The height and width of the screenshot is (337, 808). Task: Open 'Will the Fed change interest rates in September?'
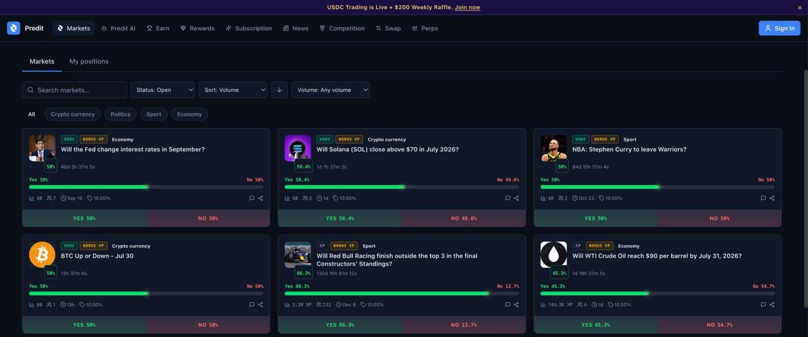pos(133,150)
